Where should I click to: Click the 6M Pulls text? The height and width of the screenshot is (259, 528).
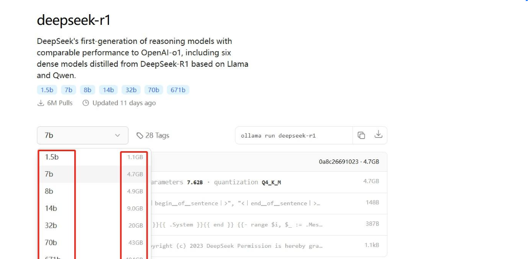[60, 103]
